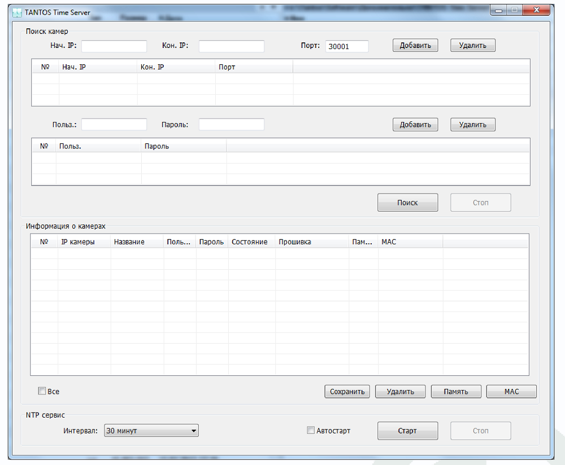The image size is (565, 465).
Task: Open the Интервал dropdown showing 30 минут
Action: (151, 431)
